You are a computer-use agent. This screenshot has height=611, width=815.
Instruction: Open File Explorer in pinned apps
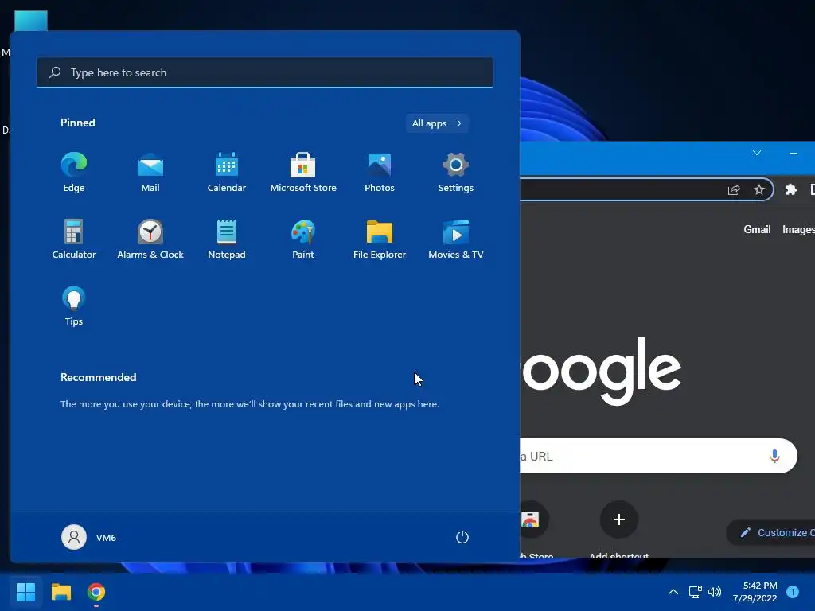(380, 239)
